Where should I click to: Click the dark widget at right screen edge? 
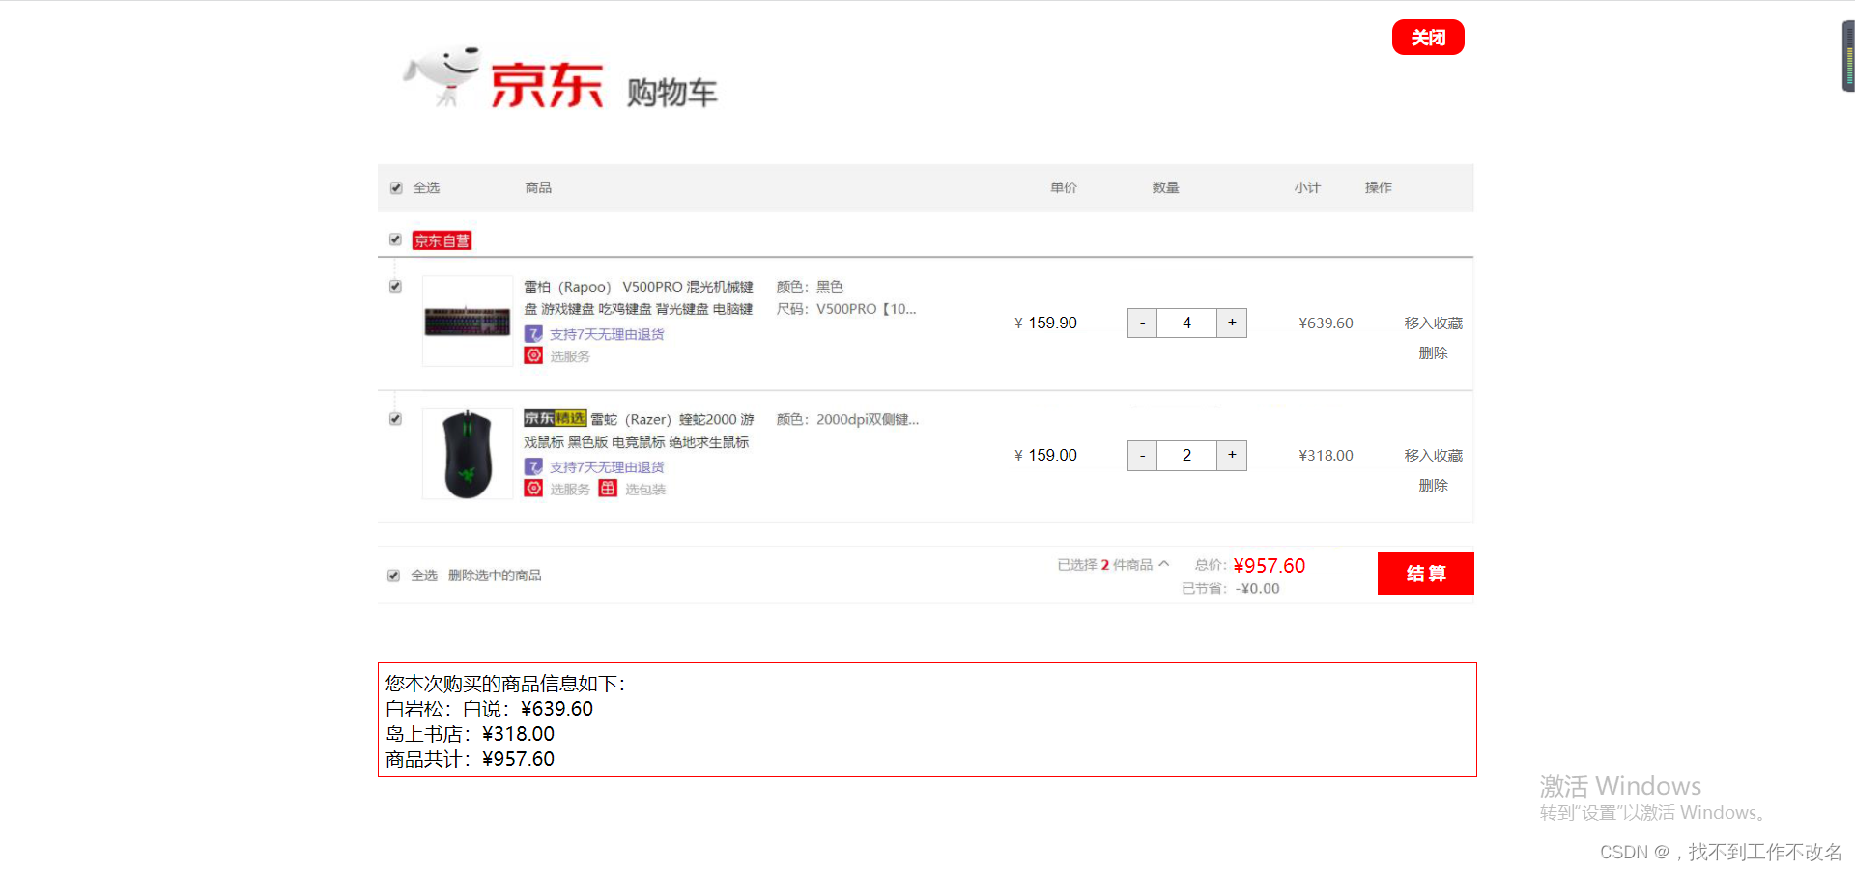tap(1848, 56)
